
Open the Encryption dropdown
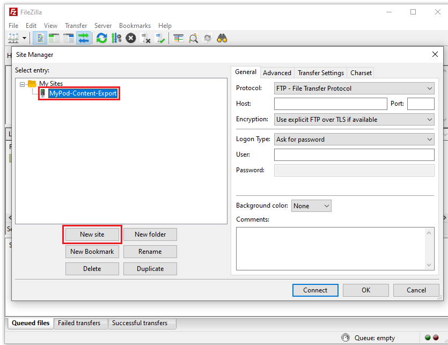tap(354, 120)
